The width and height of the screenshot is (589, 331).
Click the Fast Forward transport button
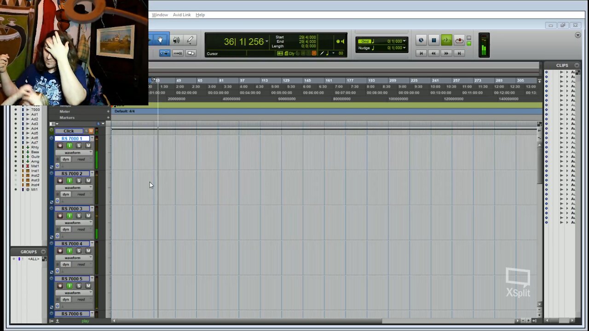(x=446, y=53)
